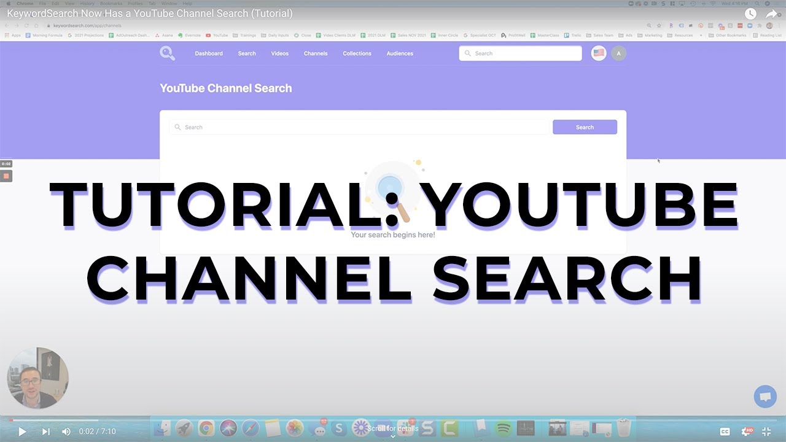This screenshot has height=442, width=786.
Task: Open the Trainings bookmark
Action: click(x=243, y=35)
